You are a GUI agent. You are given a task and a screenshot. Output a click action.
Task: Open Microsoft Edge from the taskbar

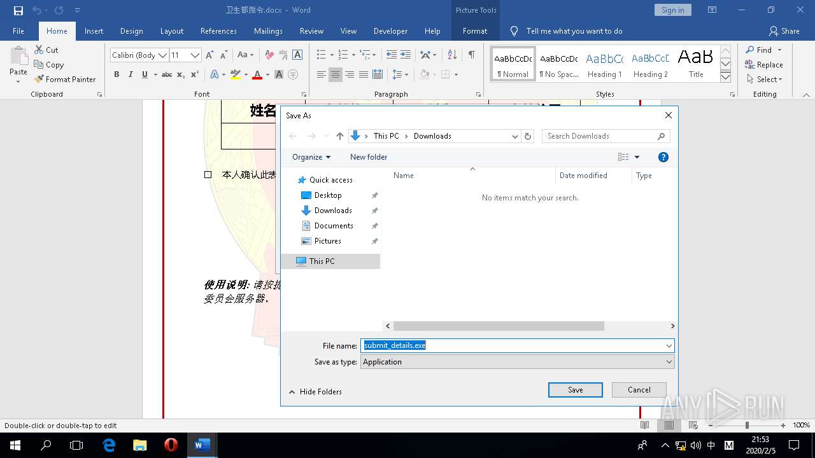click(x=109, y=445)
